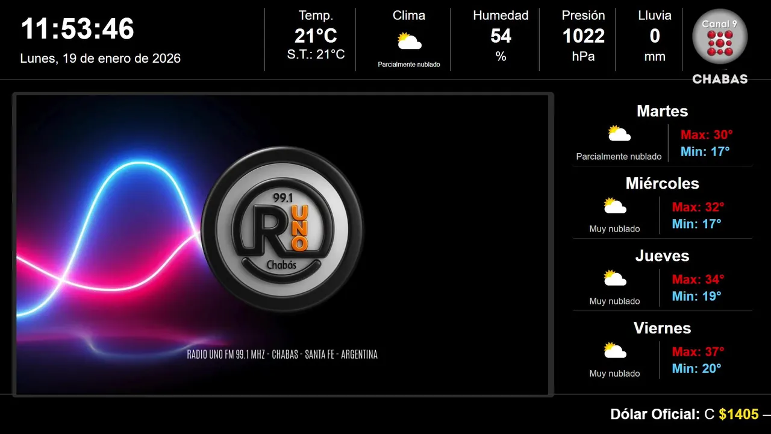Image resolution: width=771 pixels, height=434 pixels.
Task: Click the Dólar Oficial ticker label
Action: coord(655,415)
